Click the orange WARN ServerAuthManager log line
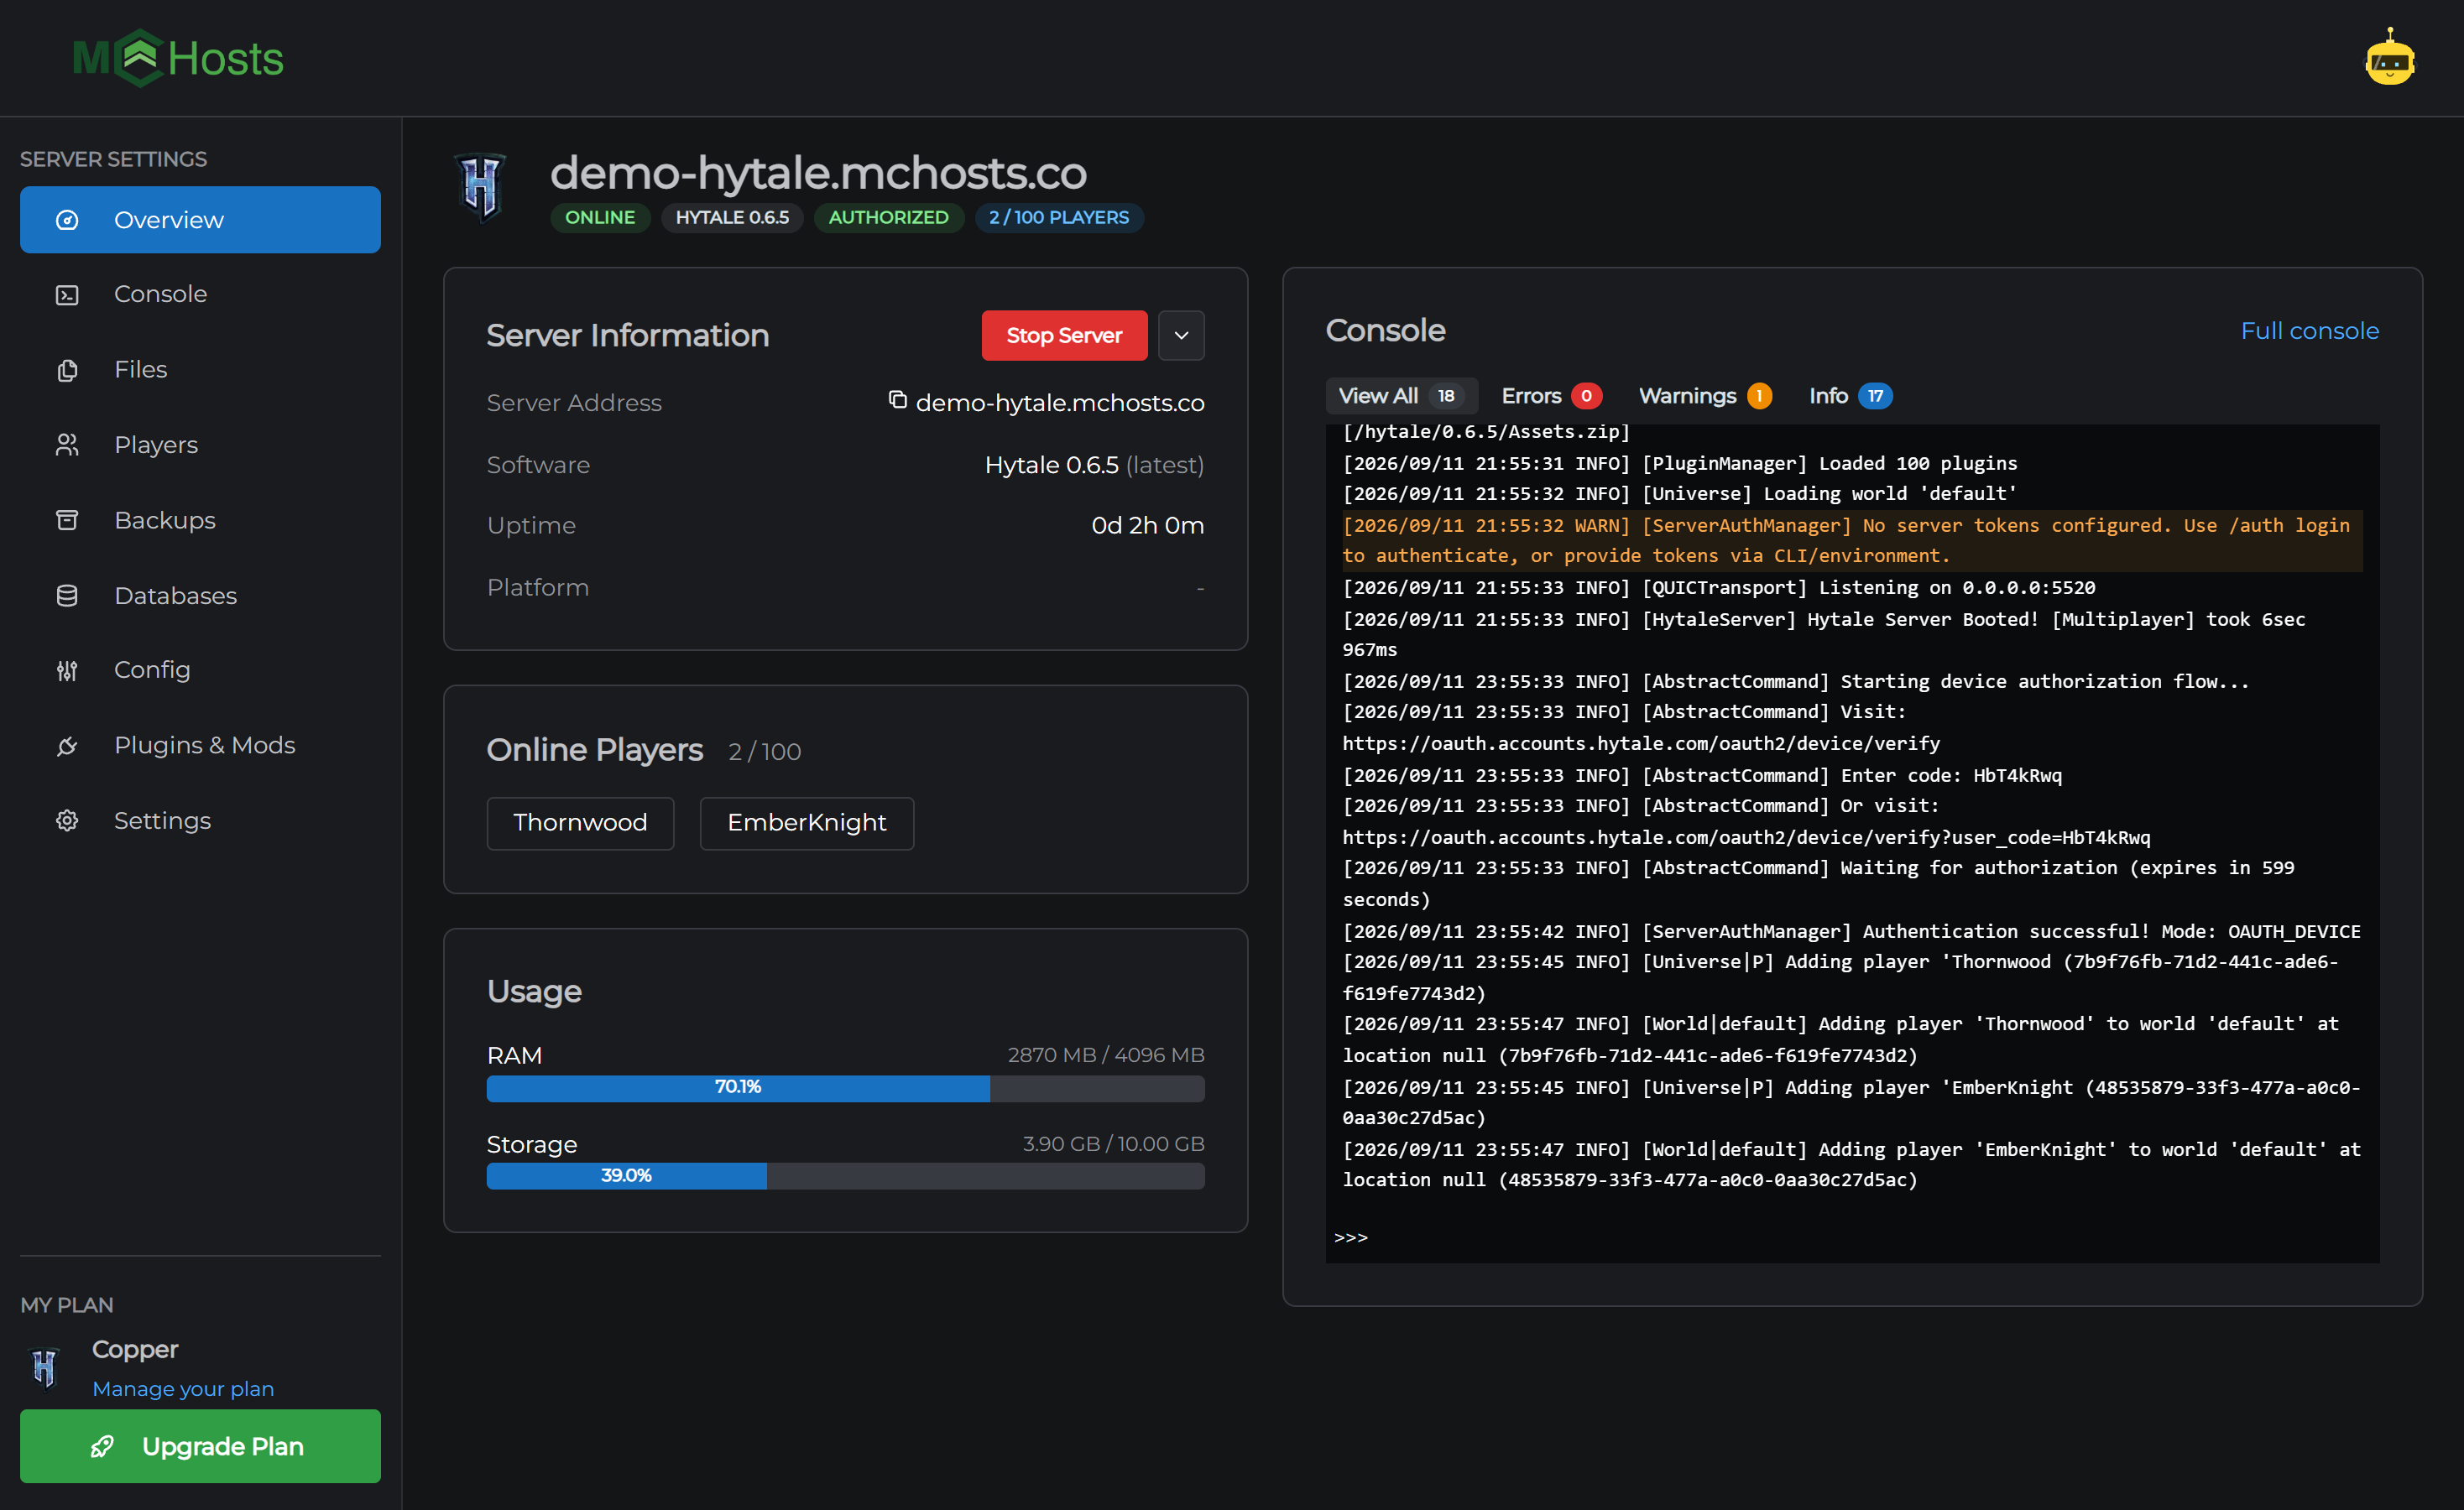Screen dimensions: 2464x1510 1852,540
